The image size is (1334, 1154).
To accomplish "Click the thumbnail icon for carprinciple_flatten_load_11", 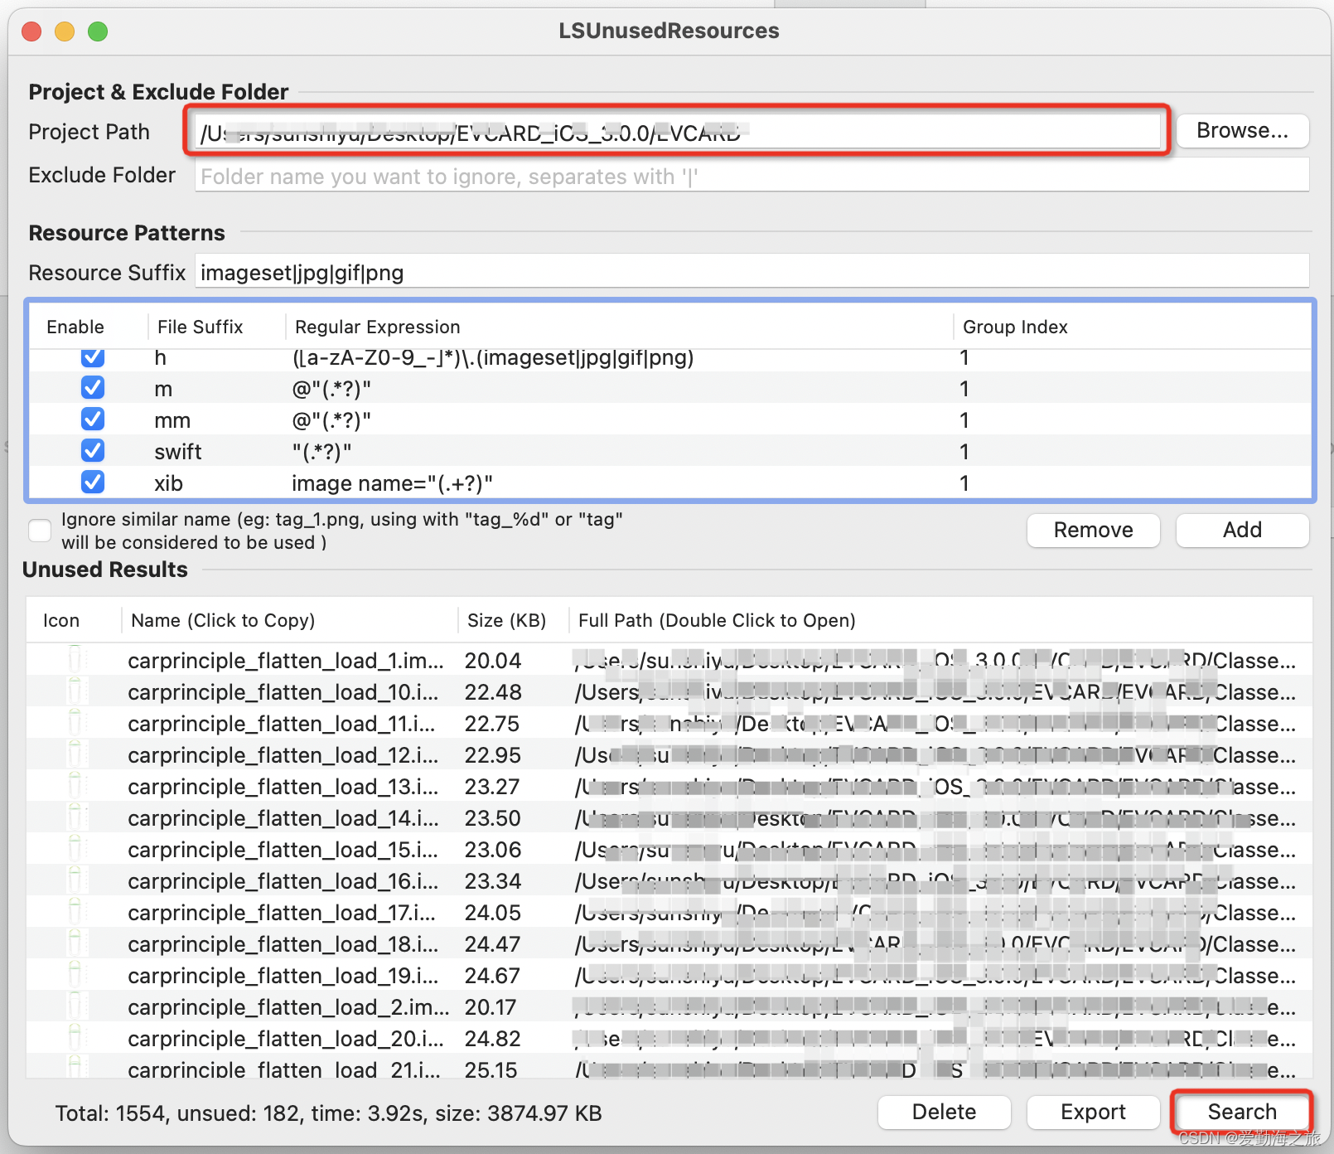I will [x=75, y=722].
